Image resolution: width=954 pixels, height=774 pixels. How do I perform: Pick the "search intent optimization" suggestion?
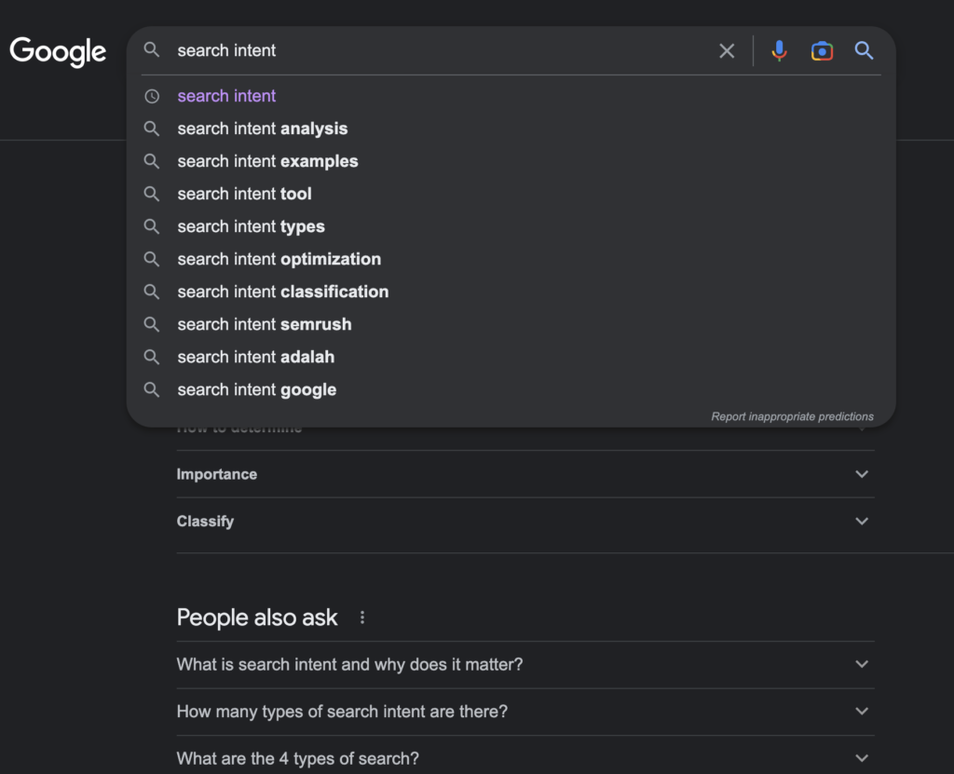[279, 259]
